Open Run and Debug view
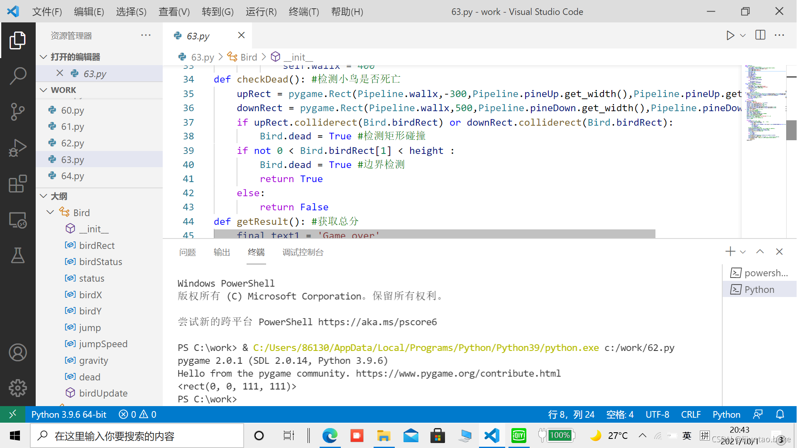The width and height of the screenshot is (797, 448). (x=18, y=148)
